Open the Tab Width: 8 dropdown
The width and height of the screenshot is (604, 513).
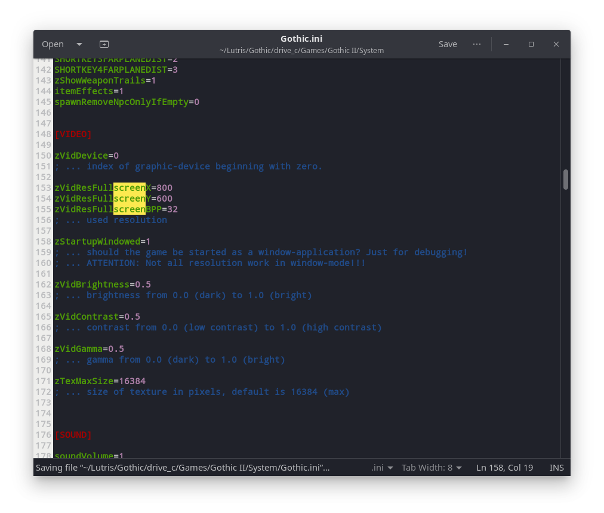point(432,468)
